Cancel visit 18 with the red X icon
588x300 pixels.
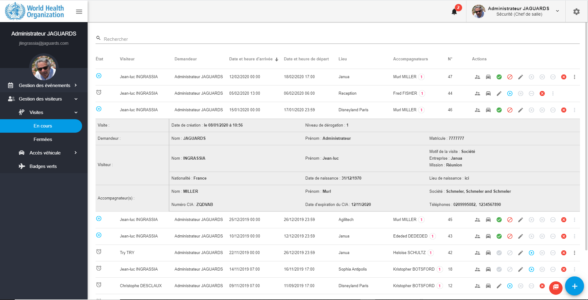coord(563,269)
